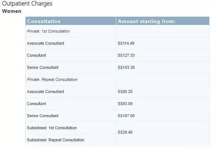This screenshot has height=149, width=217.
Task: Select the S$93.09 amount
Action: coord(125,104)
